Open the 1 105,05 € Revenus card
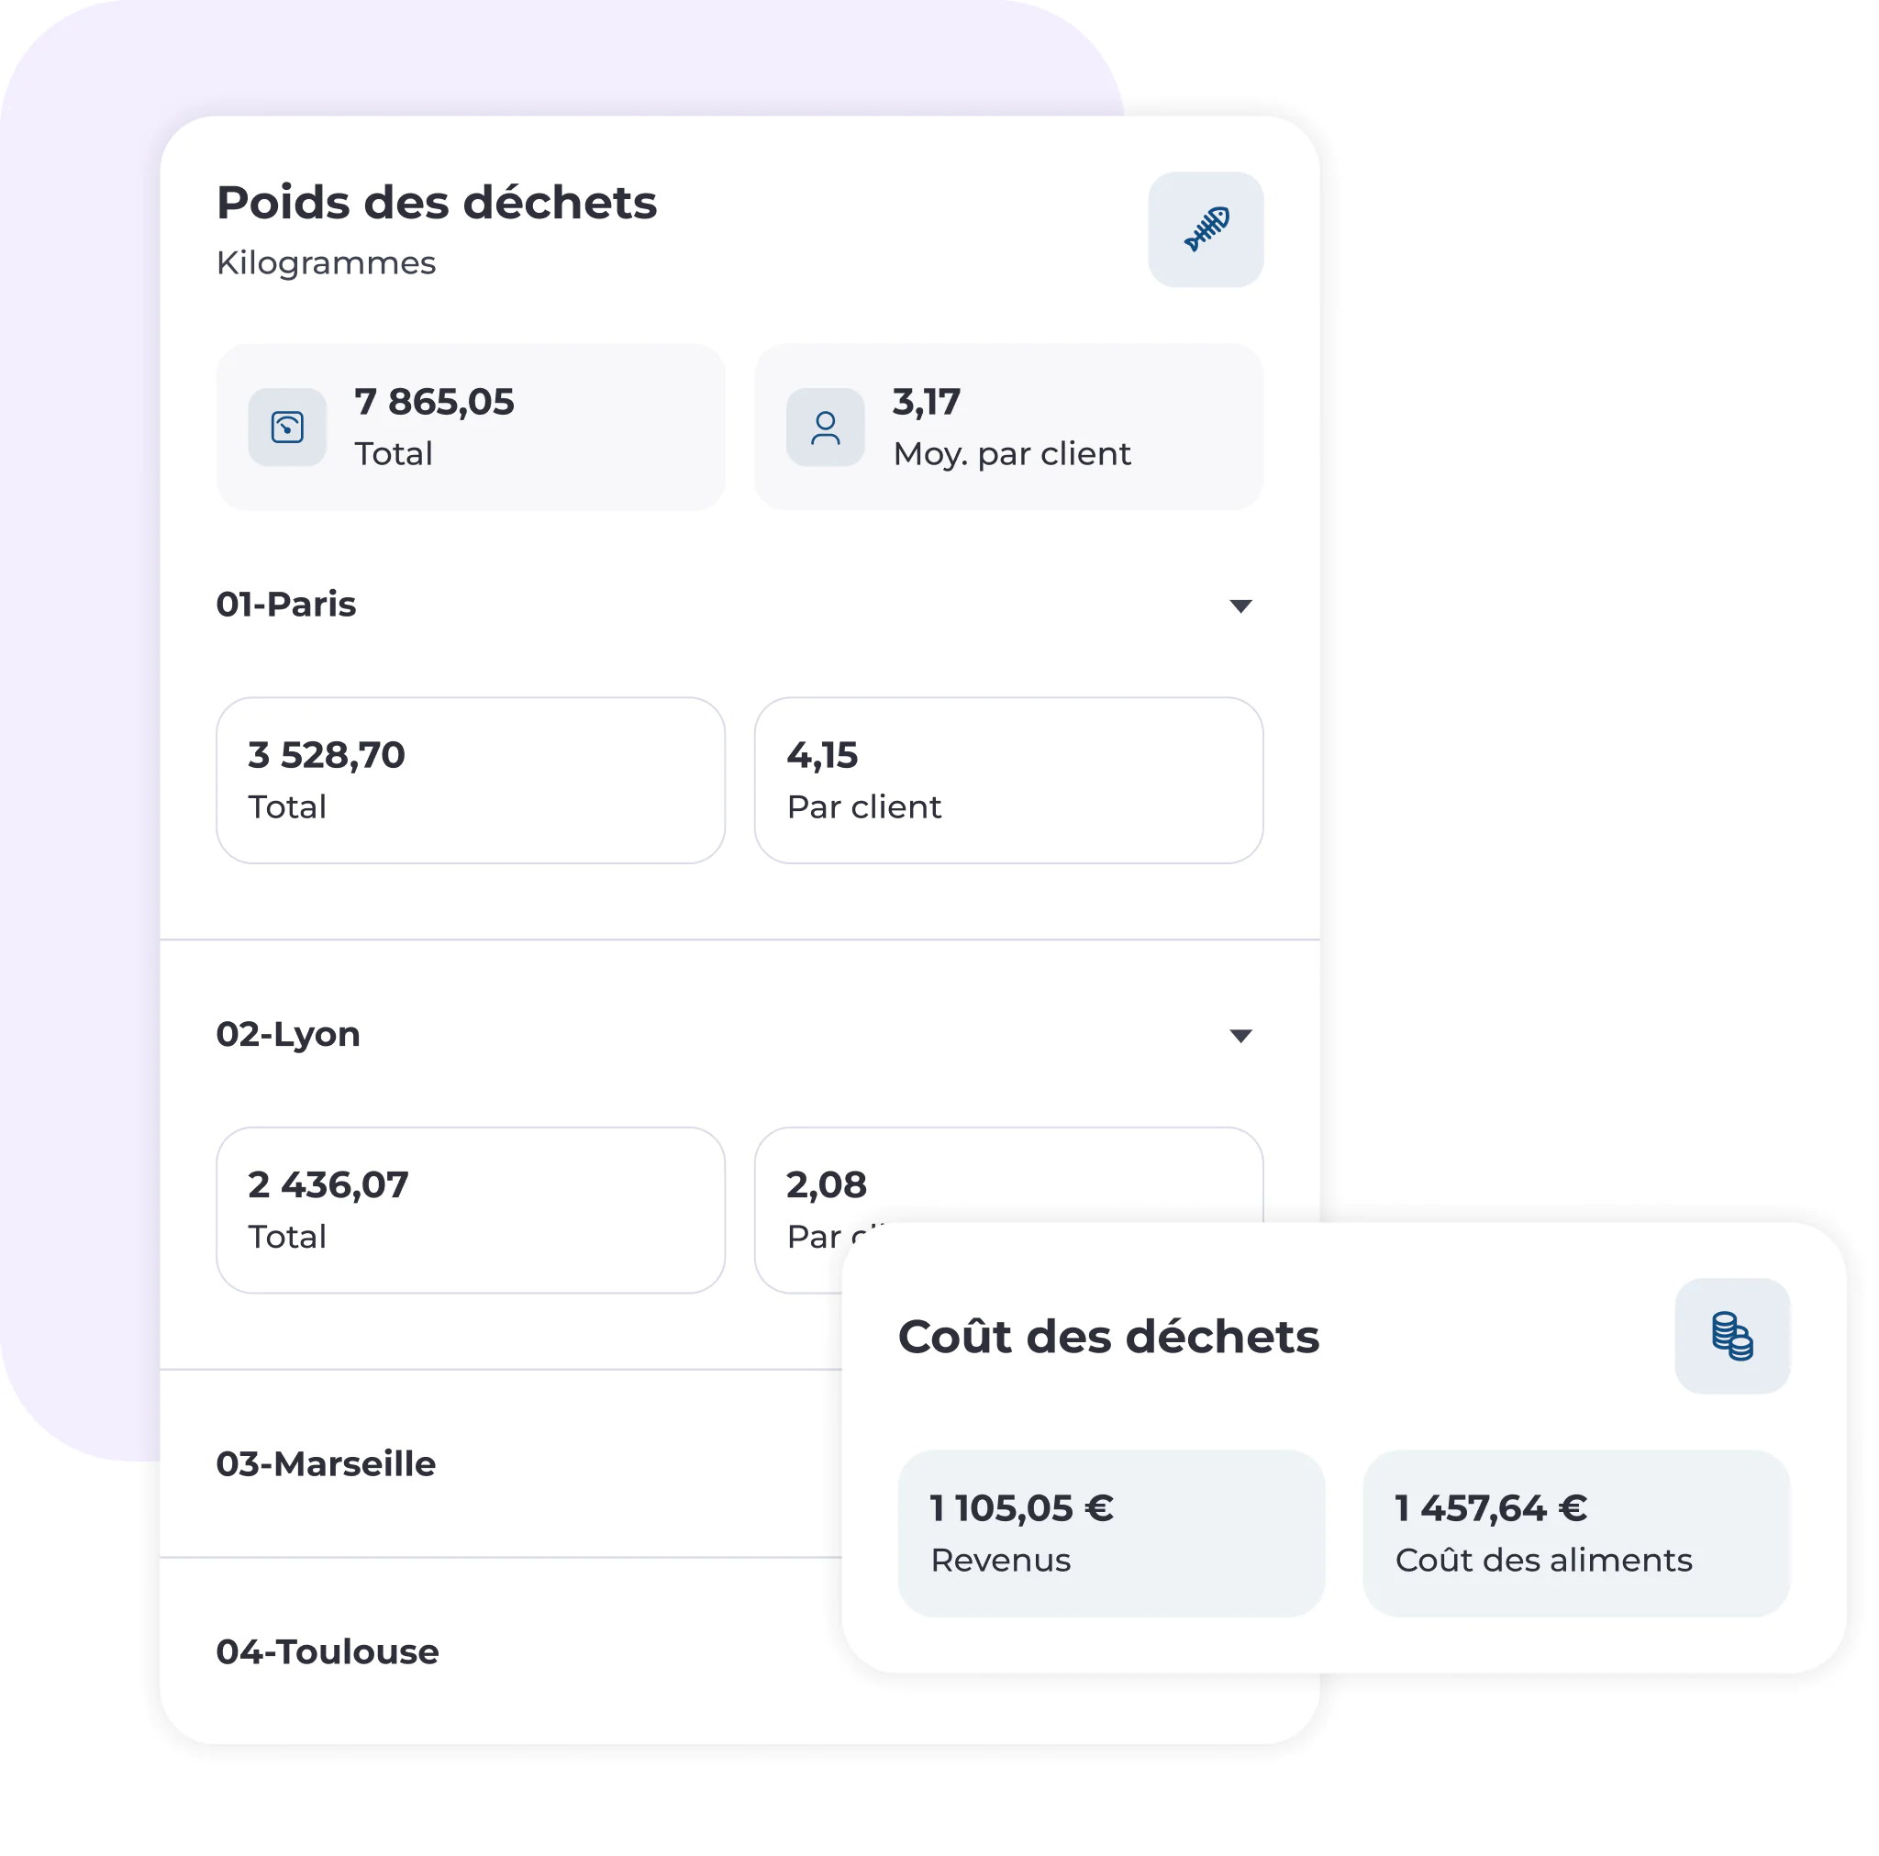Screen dimensions: 1879x1856 1111,1533
